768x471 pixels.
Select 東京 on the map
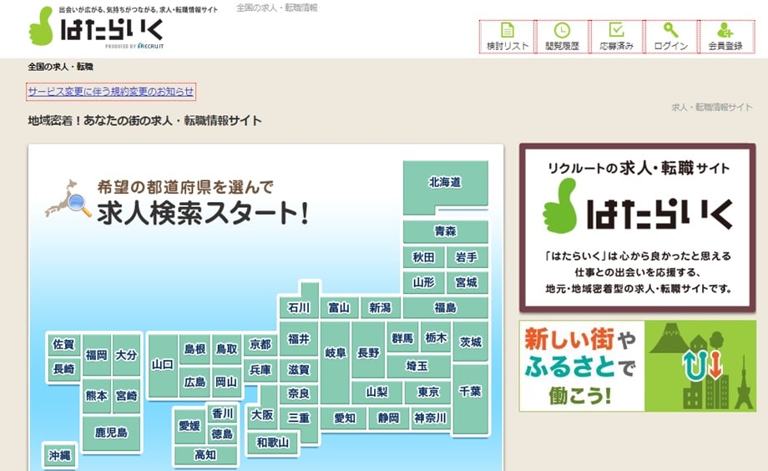[x=428, y=392]
